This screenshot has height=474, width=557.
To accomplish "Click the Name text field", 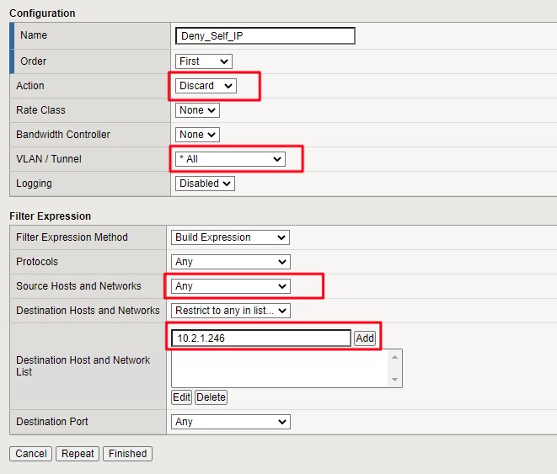I will [265, 36].
